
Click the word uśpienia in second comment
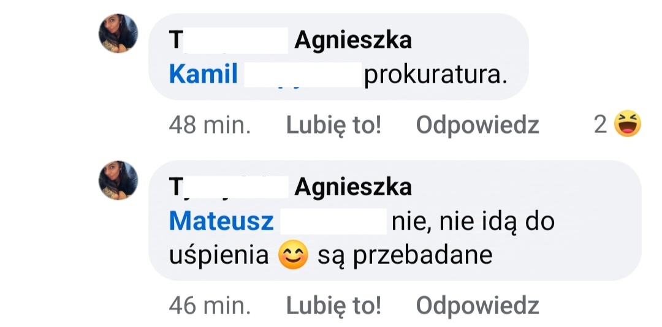(x=219, y=255)
